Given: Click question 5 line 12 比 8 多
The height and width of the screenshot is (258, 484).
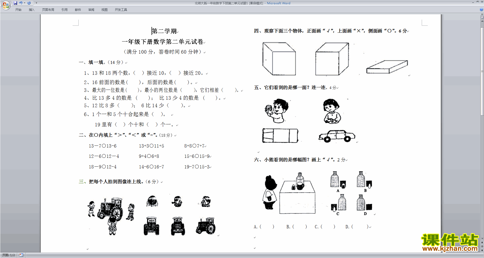Looking at the screenshot, I should coord(135,105).
